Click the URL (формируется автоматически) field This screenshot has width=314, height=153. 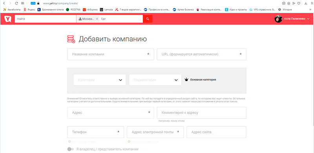pos(201,54)
